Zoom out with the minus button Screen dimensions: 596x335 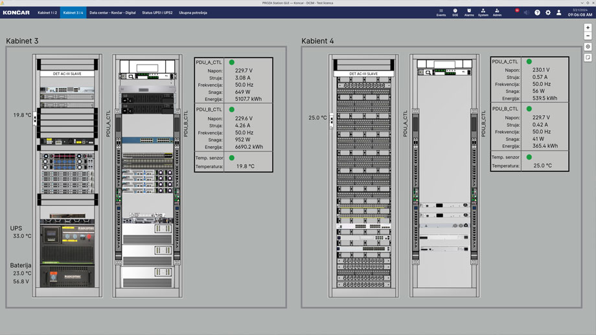tap(588, 36)
